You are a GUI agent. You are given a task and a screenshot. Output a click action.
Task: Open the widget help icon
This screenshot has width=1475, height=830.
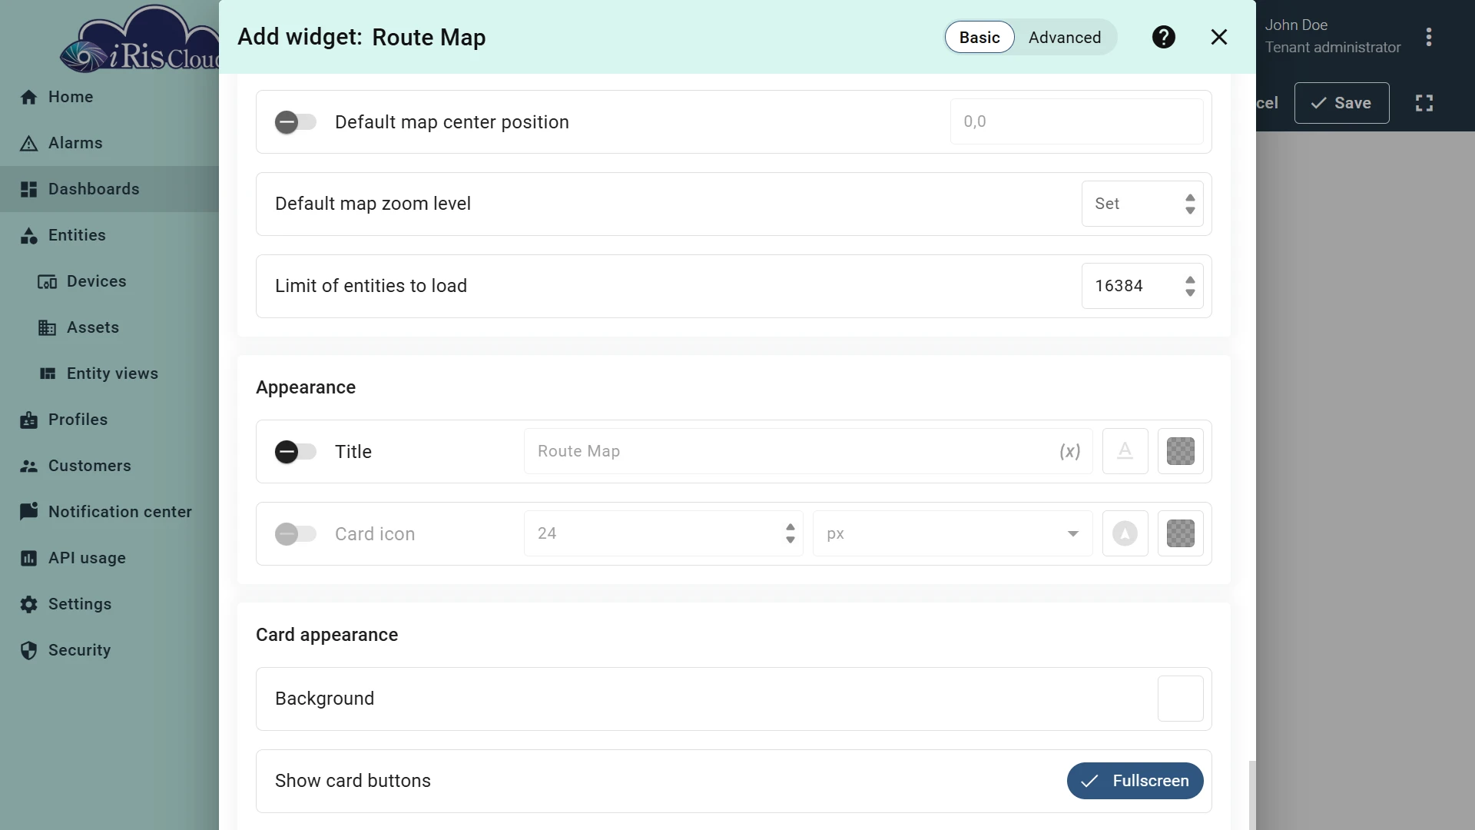pyautogui.click(x=1164, y=37)
